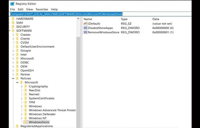Viewport: 200px width, 128px height.
Task: Click the Partner folder icon
Action: click(17, 75)
